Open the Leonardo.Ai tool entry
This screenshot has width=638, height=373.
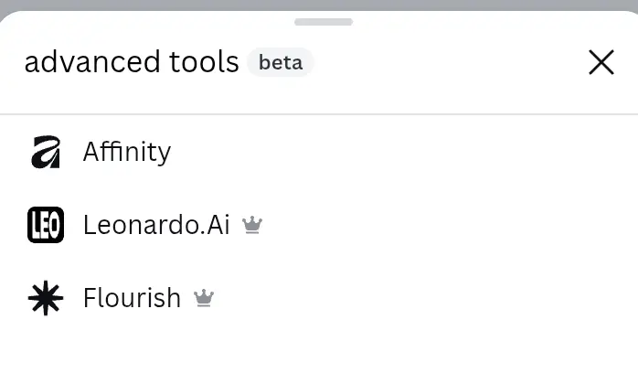click(x=319, y=225)
